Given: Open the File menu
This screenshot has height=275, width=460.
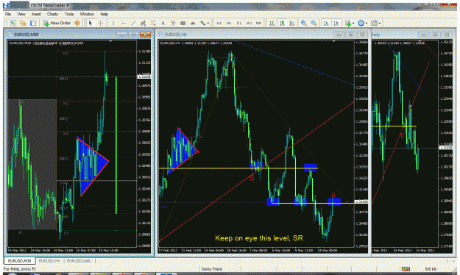Looking at the screenshot, I should pyautogui.click(x=8, y=14).
